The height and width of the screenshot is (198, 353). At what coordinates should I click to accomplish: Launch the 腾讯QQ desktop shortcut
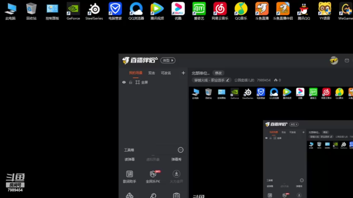(x=304, y=11)
